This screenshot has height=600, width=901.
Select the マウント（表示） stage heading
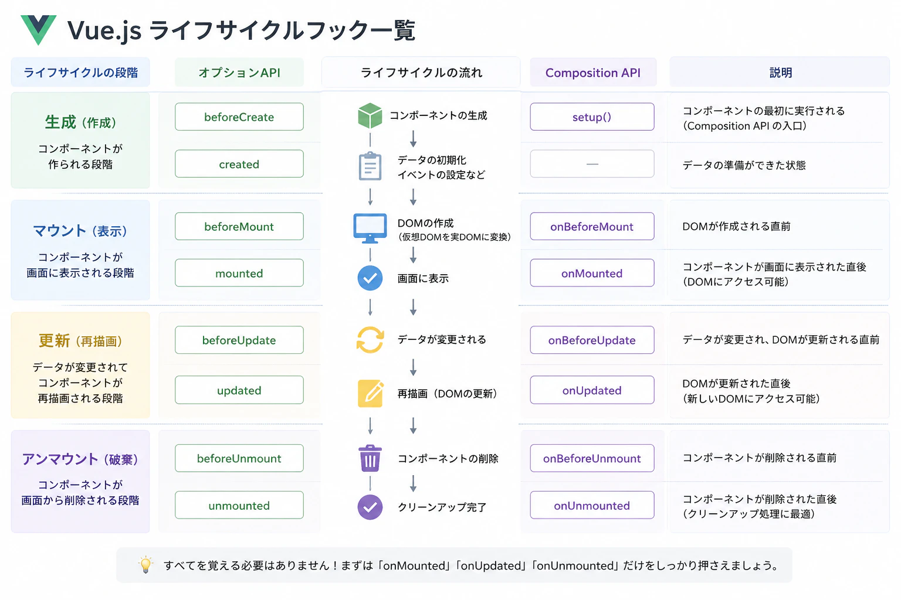(80, 231)
